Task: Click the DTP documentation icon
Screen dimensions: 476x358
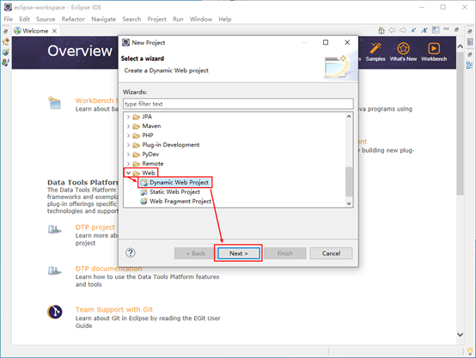Action: point(54,270)
